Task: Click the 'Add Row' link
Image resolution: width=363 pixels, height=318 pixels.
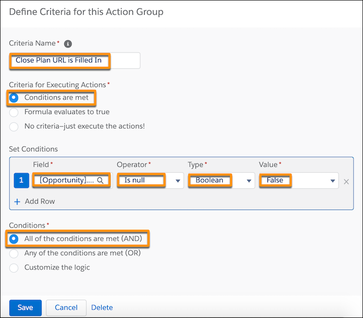Action: click(x=40, y=201)
